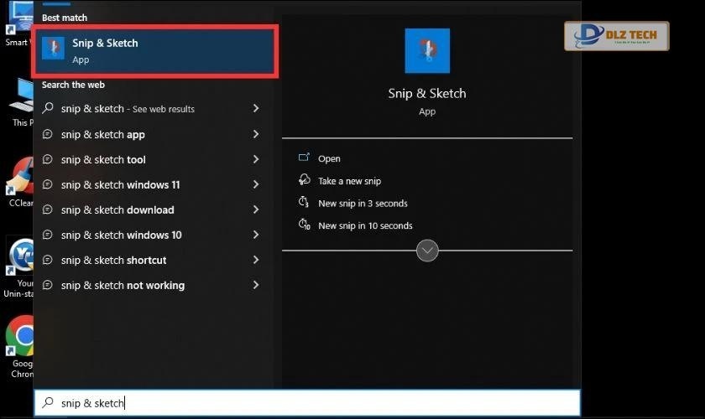The height and width of the screenshot is (419, 705).
Task: Expand snip & sketch app suggestion arrow
Action: 255,134
